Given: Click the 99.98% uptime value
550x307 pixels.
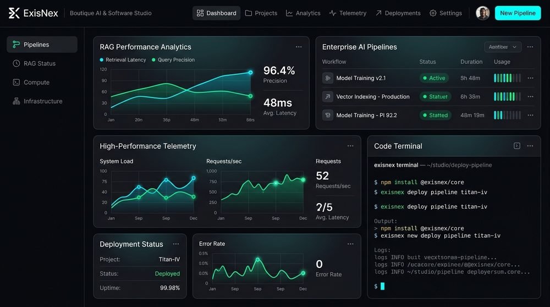Looking at the screenshot, I should pos(170,288).
